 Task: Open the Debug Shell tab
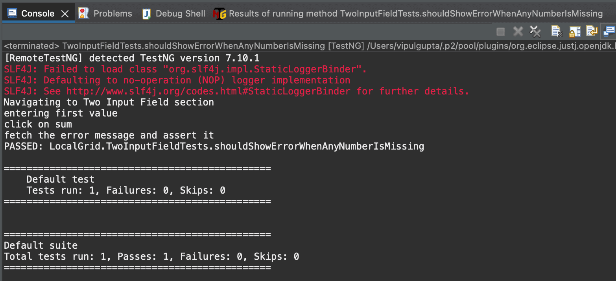point(180,14)
